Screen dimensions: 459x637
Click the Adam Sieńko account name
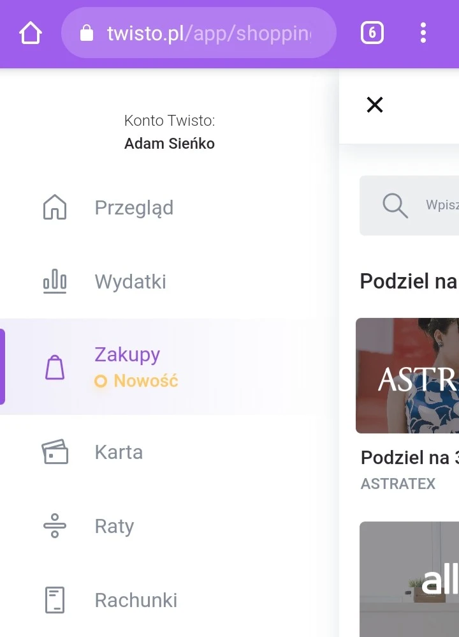click(169, 144)
